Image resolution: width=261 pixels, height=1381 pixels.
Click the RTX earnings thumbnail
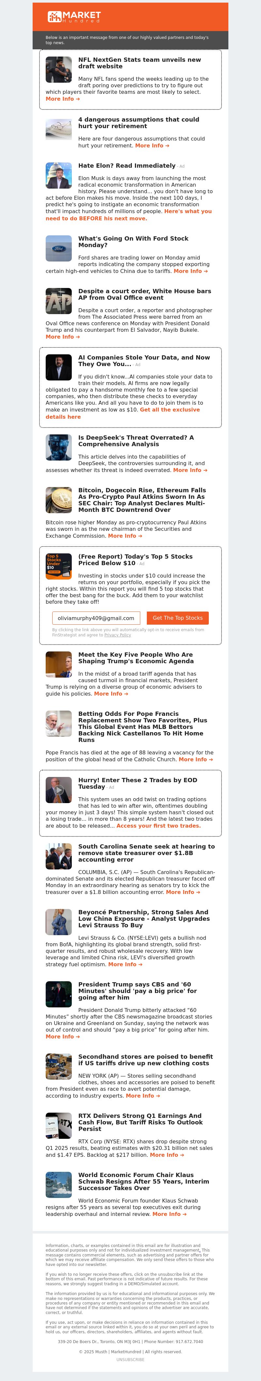(59, 1125)
